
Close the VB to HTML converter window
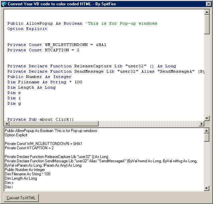208,4
